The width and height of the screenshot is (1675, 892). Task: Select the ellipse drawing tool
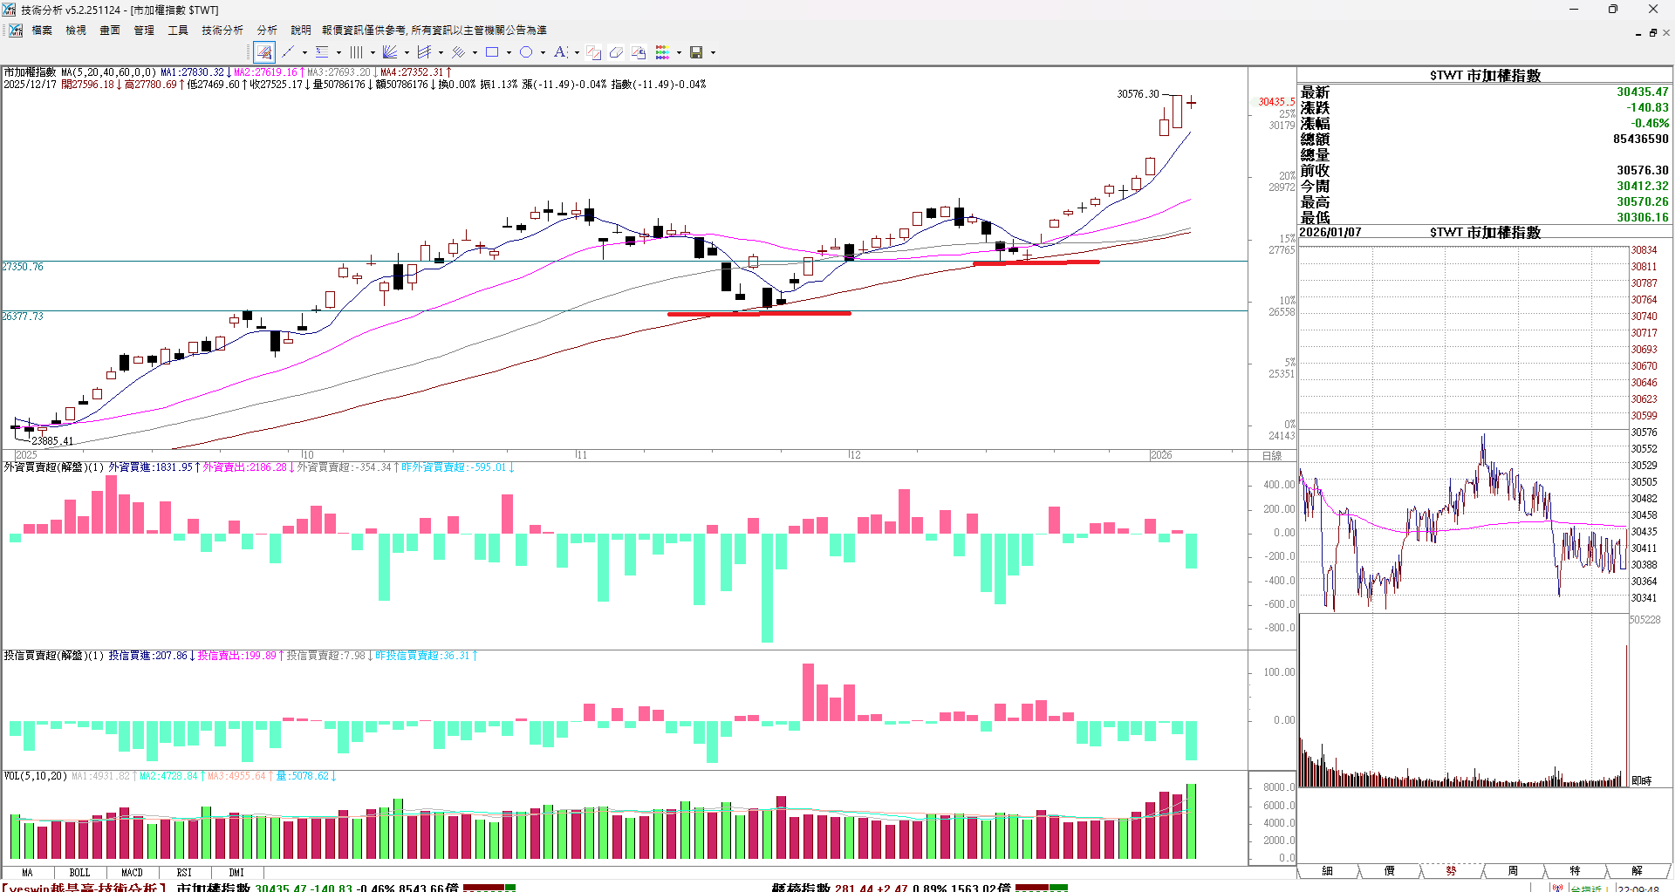click(x=526, y=52)
